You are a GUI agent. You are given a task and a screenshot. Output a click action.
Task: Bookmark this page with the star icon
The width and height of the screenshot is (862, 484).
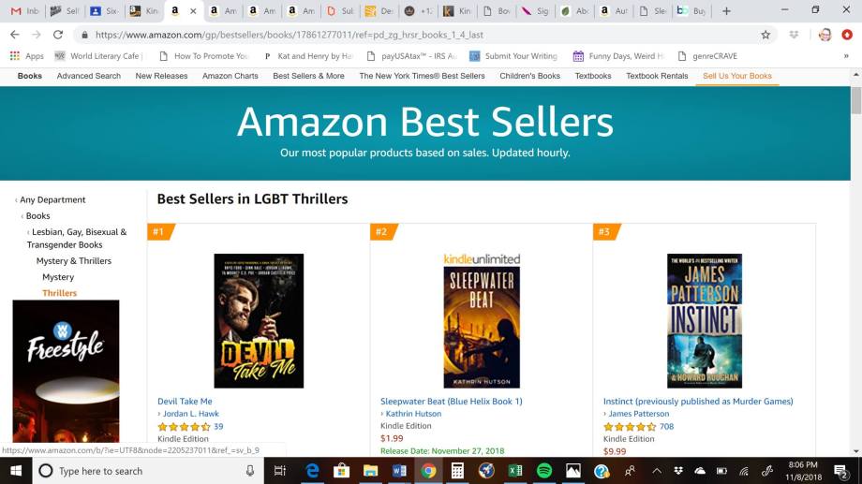765,35
